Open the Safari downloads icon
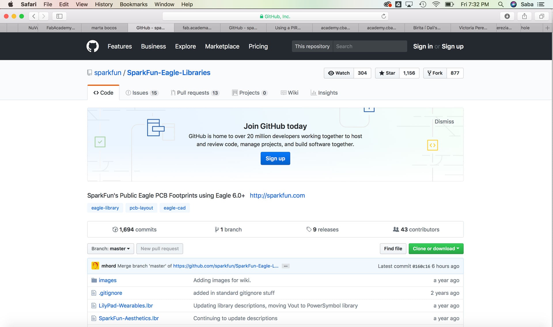Image resolution: width=553 pixels, height=327 pixels. (507, 16)
